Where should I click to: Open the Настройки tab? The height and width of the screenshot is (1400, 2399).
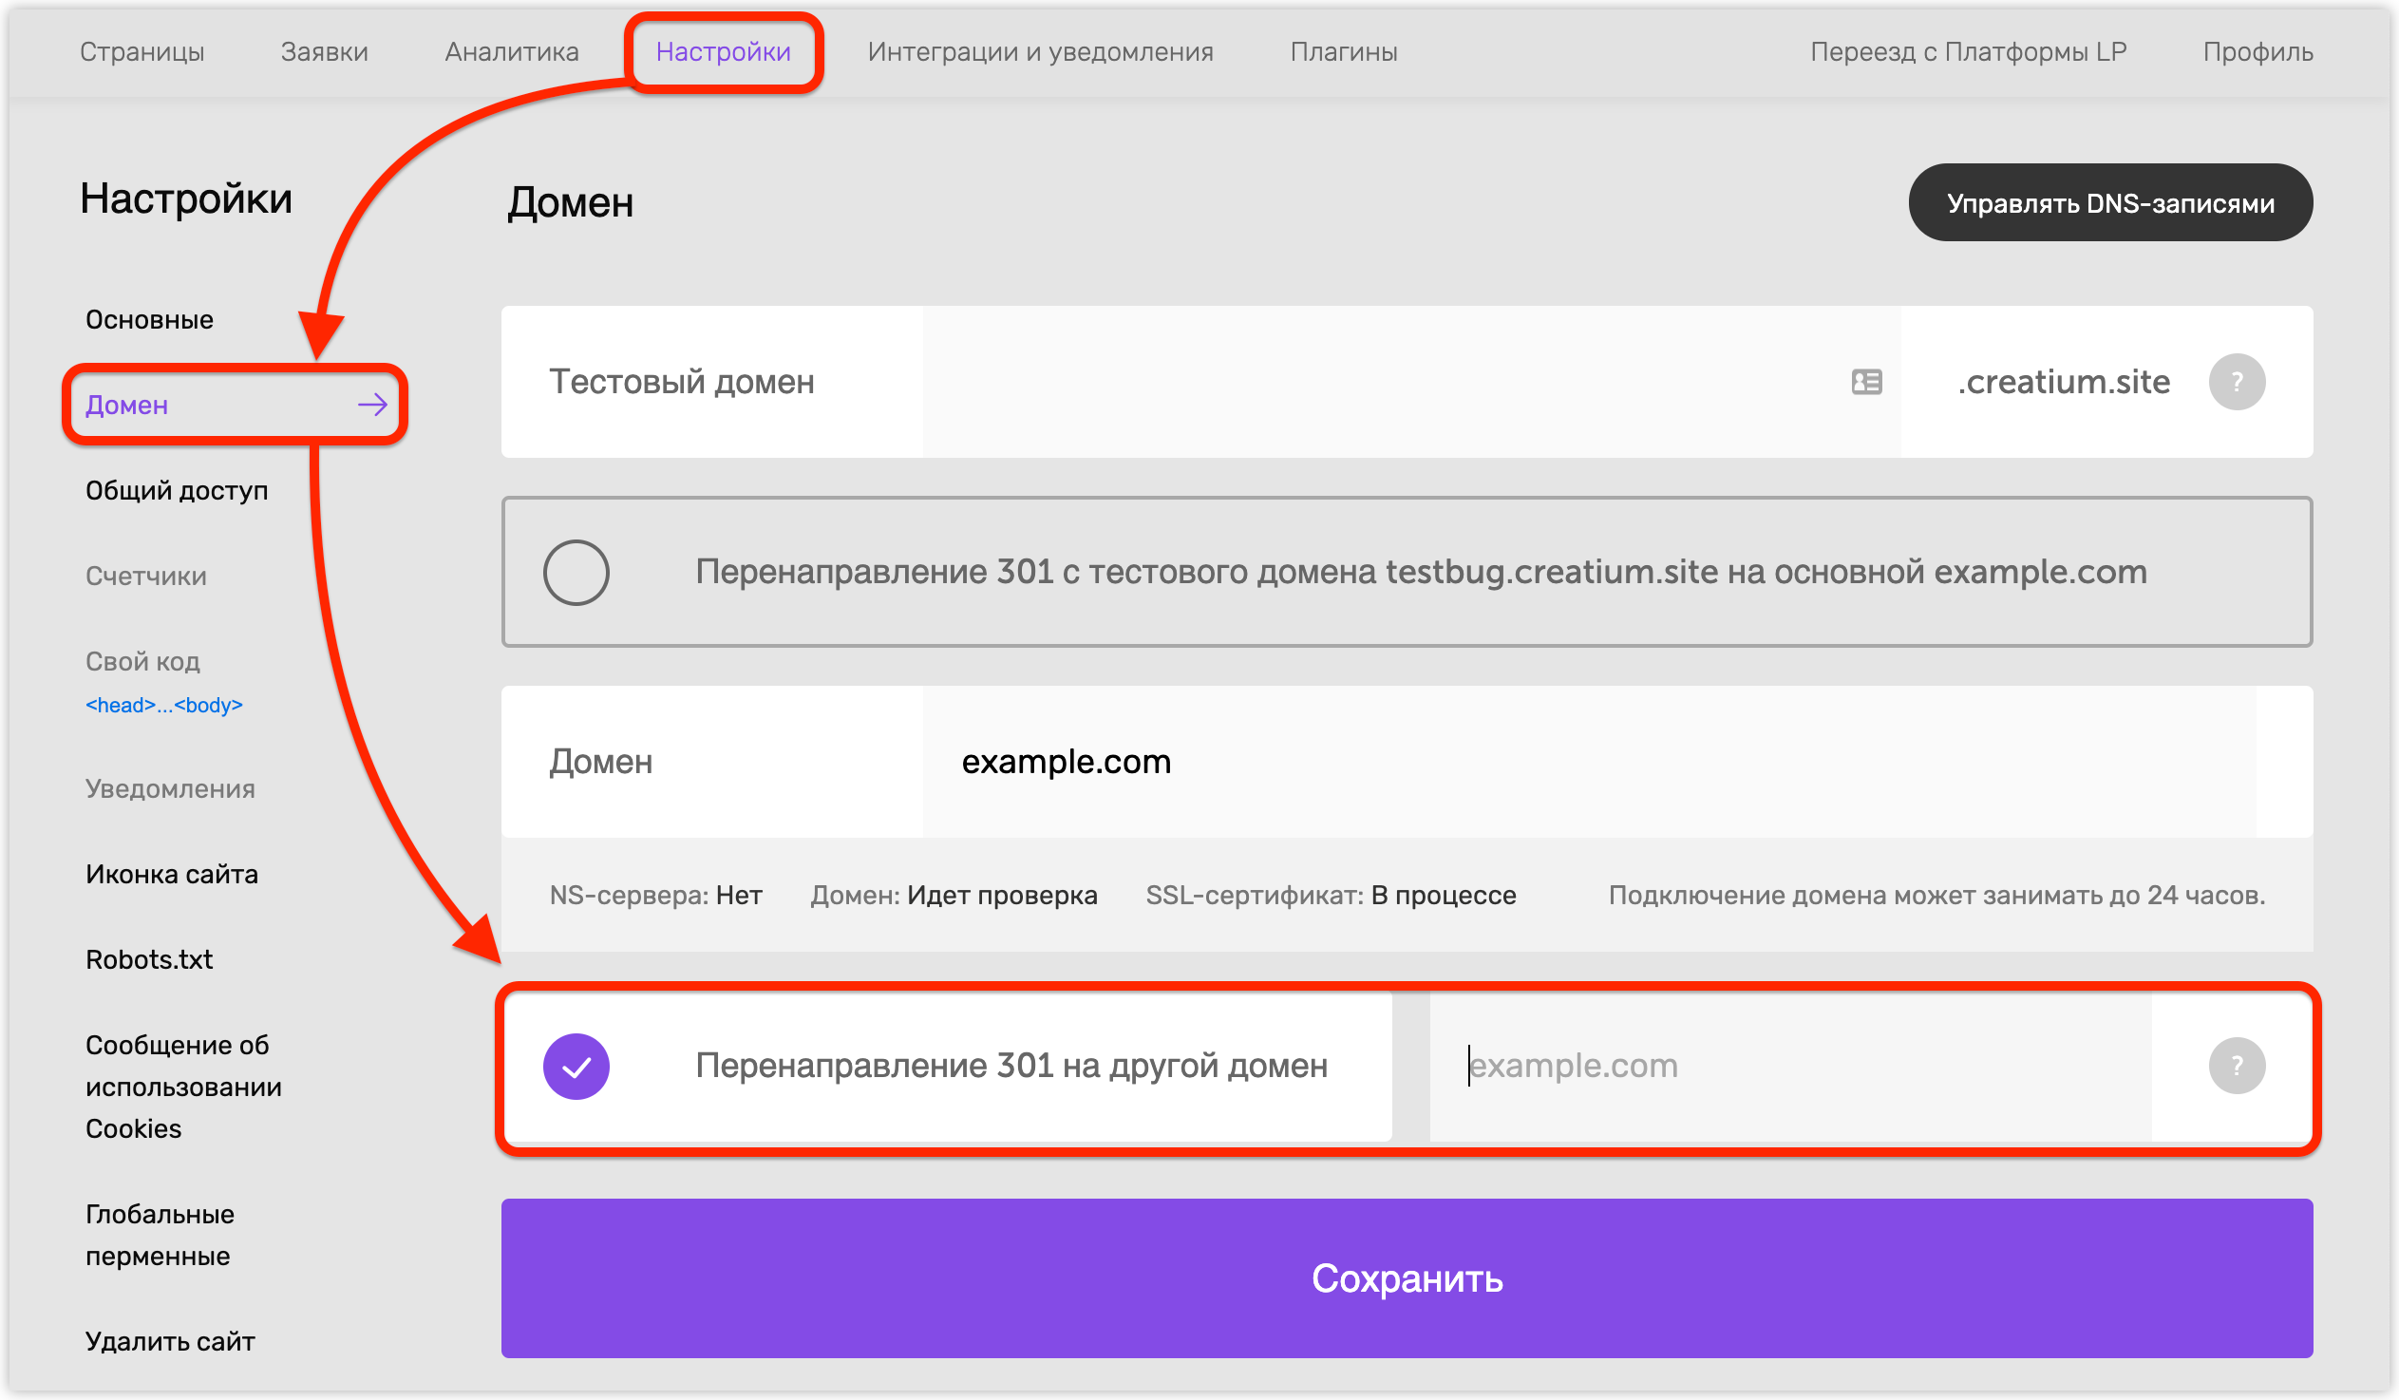724,51
